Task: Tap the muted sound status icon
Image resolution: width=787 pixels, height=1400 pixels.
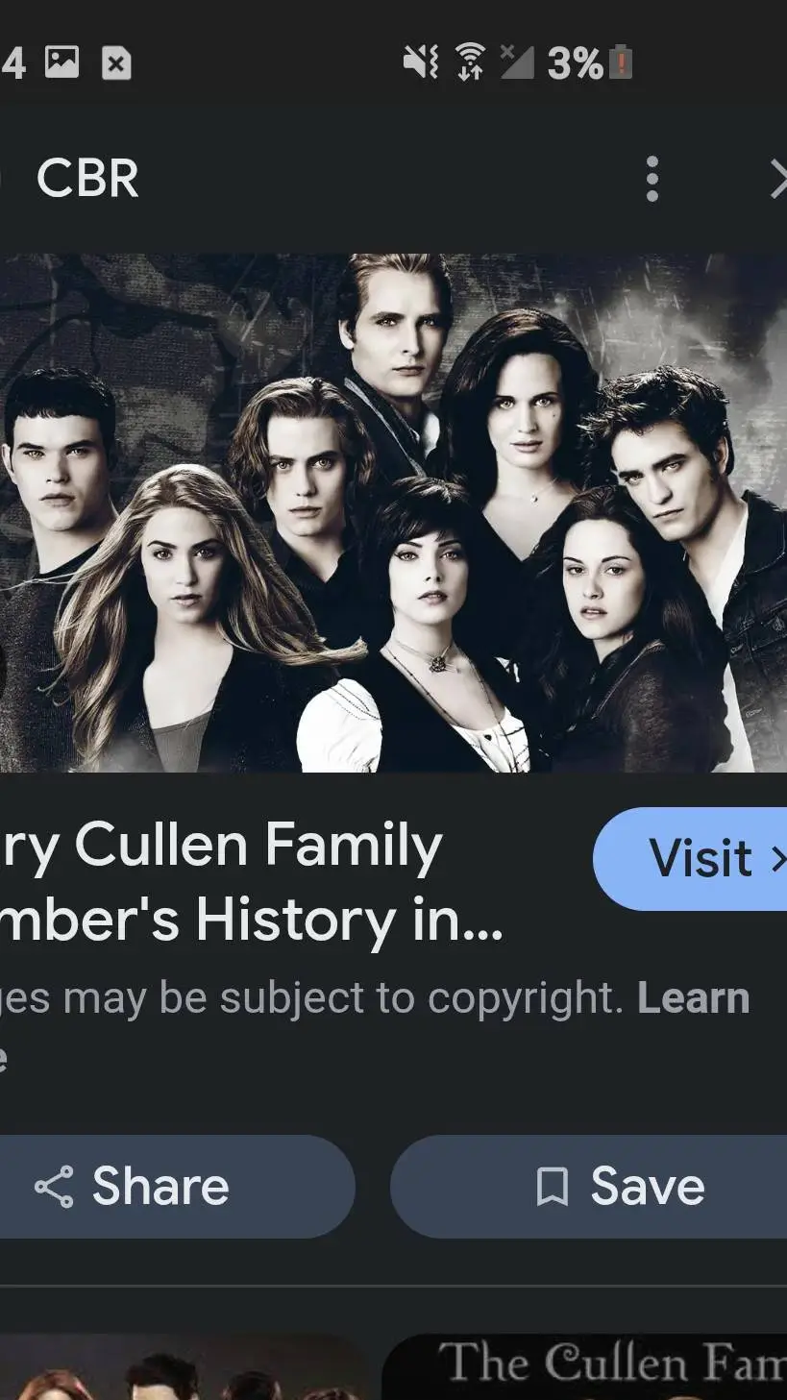Action: pyautogui.click(x=420, y=63)
